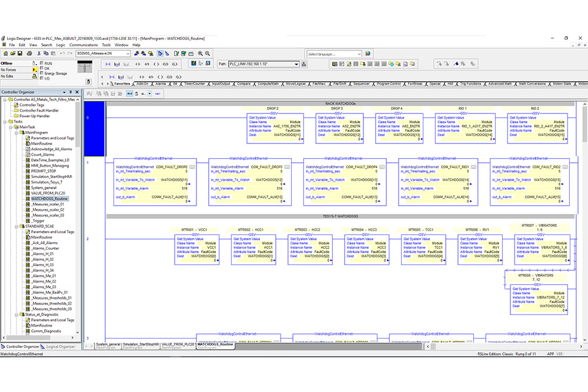
Task: Insert Examine Off contact from upper toolbar
Action: [147, 65]
